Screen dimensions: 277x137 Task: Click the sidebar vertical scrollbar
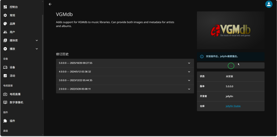(43, 57)
